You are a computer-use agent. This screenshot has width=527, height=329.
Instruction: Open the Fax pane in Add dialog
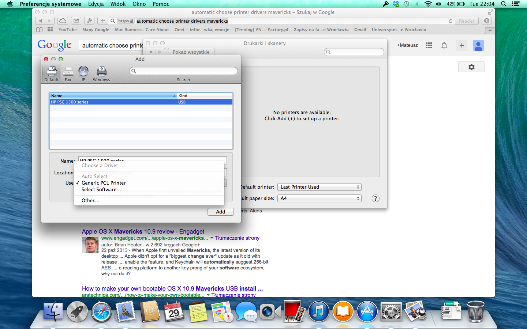[x=68, y=73]
